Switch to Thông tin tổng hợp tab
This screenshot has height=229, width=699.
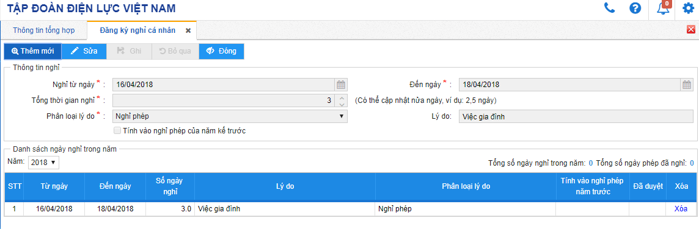44,30
